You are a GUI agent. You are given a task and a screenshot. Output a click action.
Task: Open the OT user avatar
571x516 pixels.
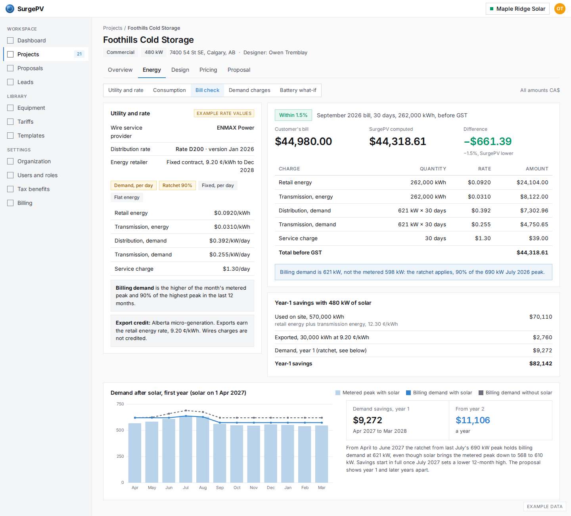tap(560, 9)
